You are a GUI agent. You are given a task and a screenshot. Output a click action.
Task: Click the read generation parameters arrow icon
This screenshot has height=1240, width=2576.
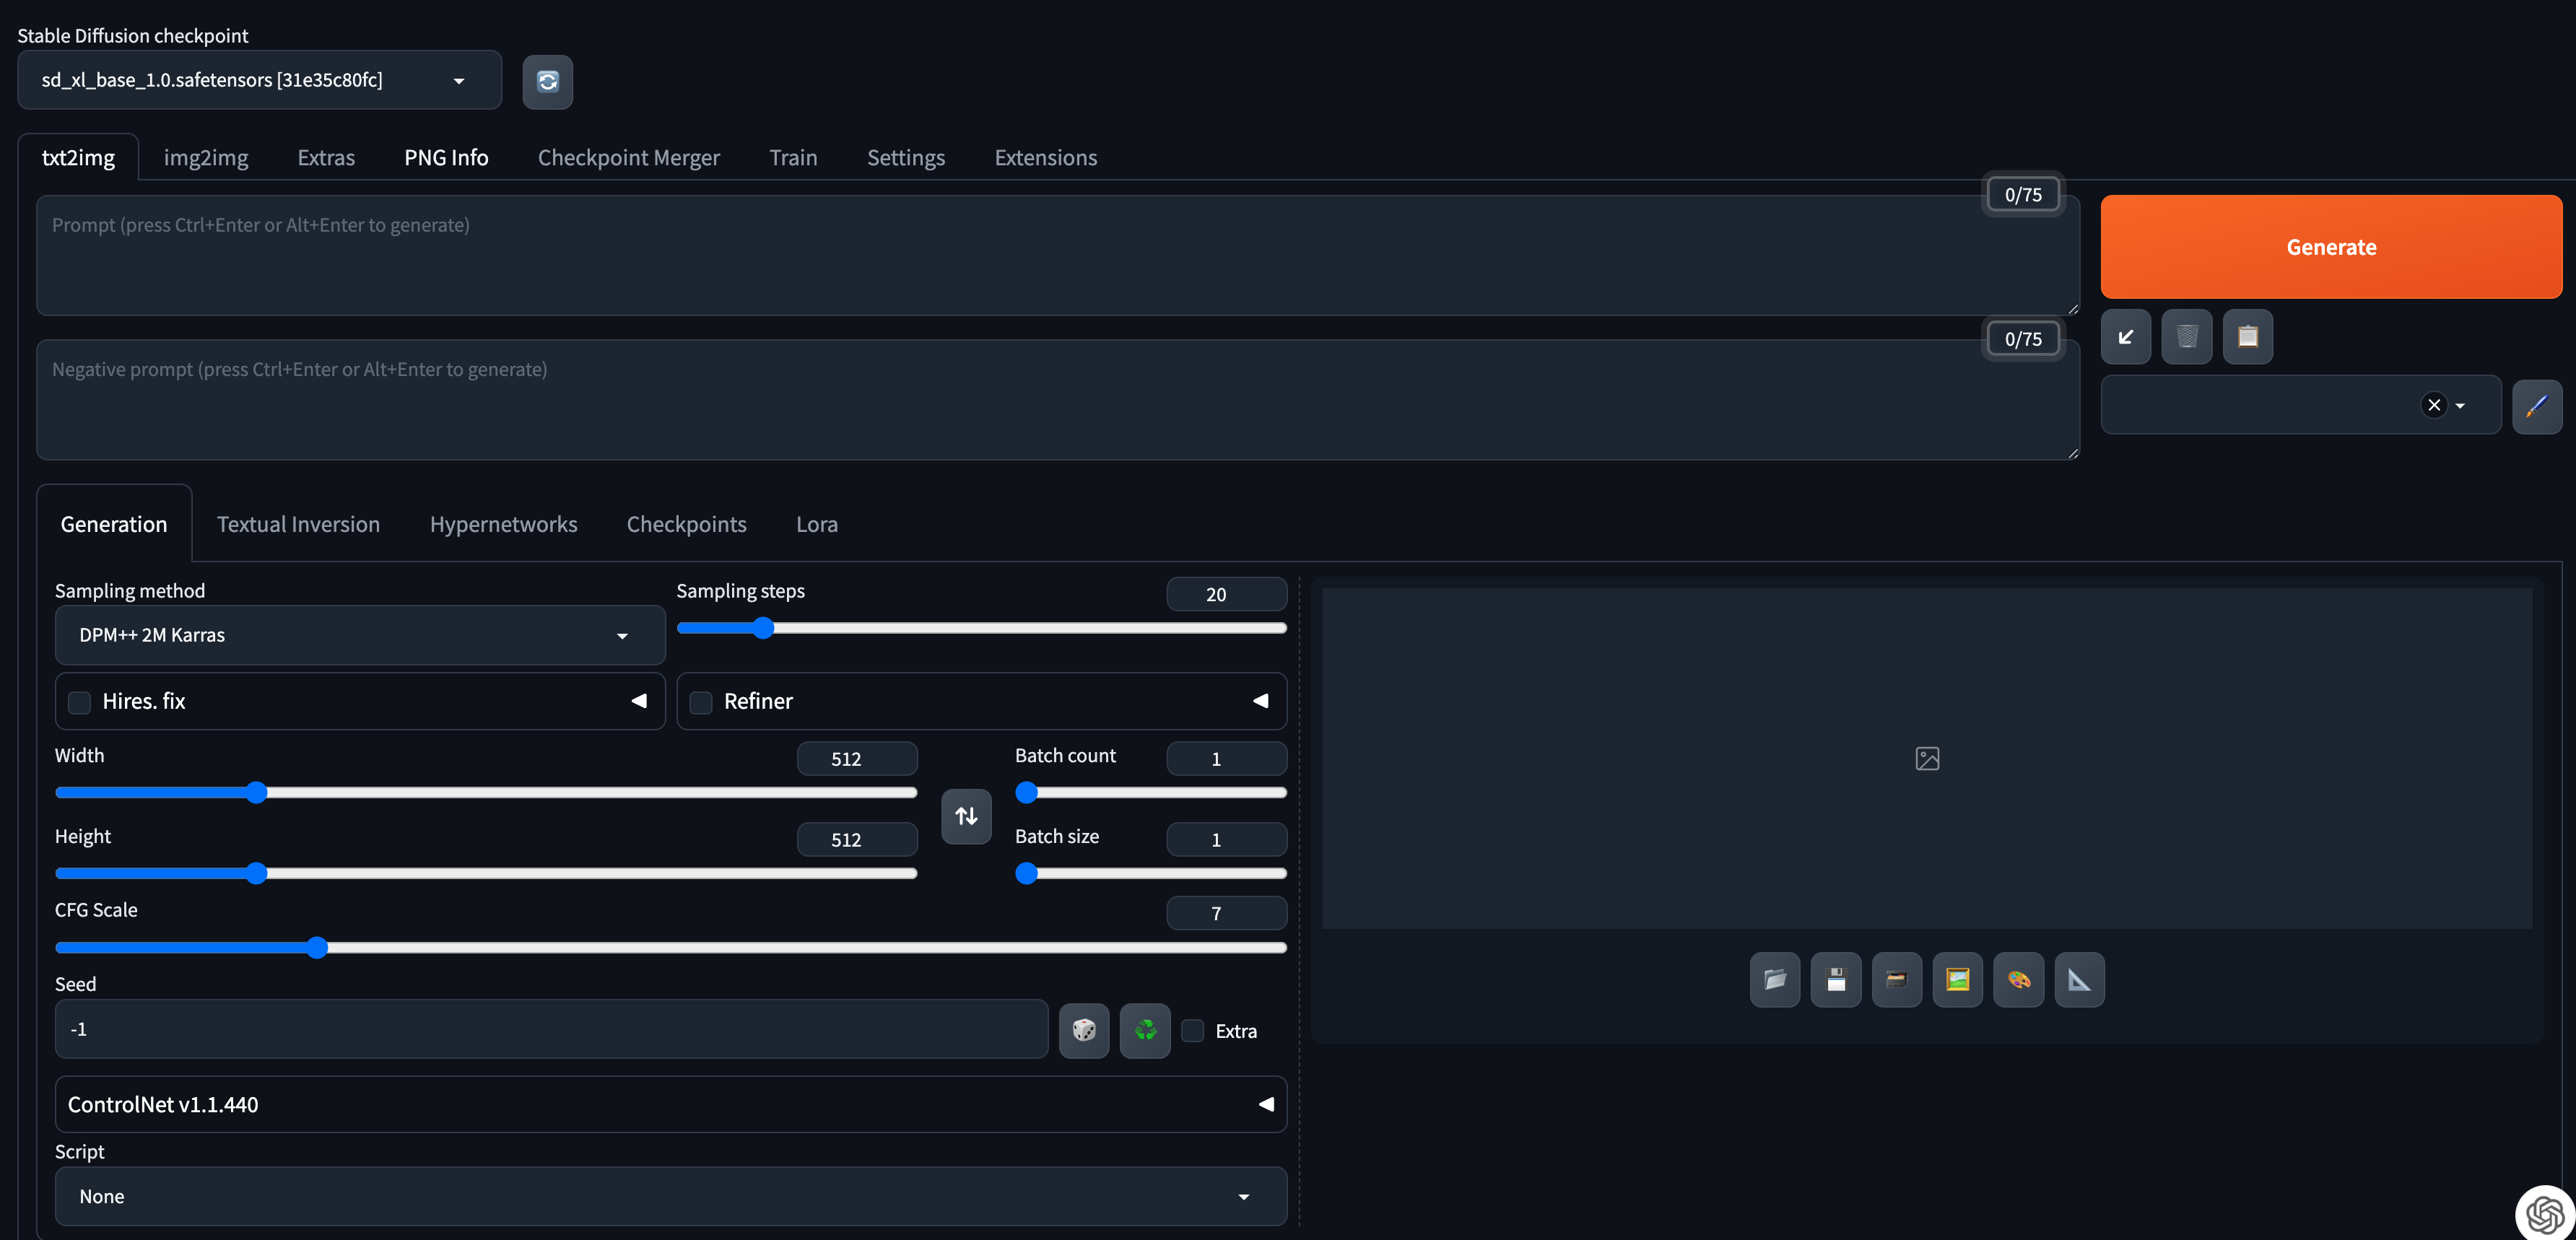(2125, 337)
